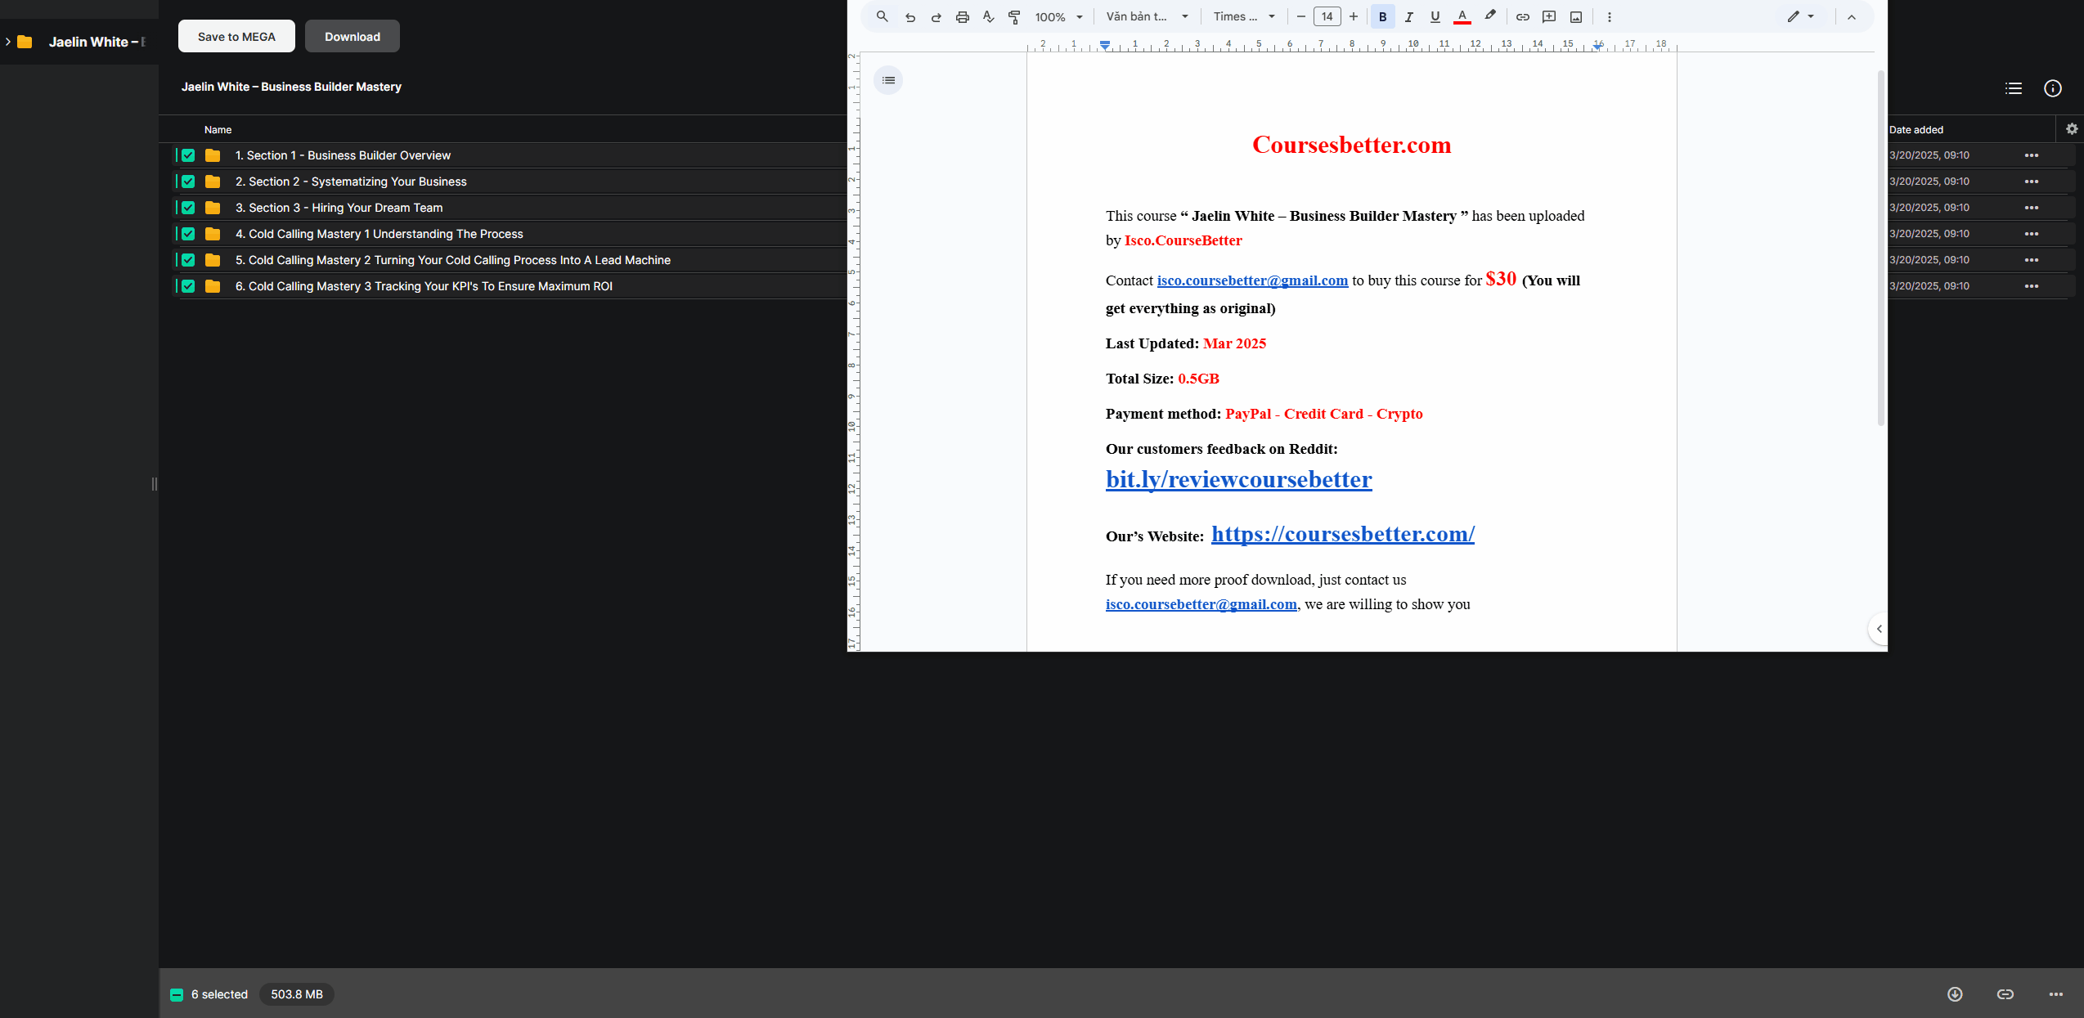Open the zoom 100% dropdown
The image size is (2084, 1018).
tap(1059, 16)
